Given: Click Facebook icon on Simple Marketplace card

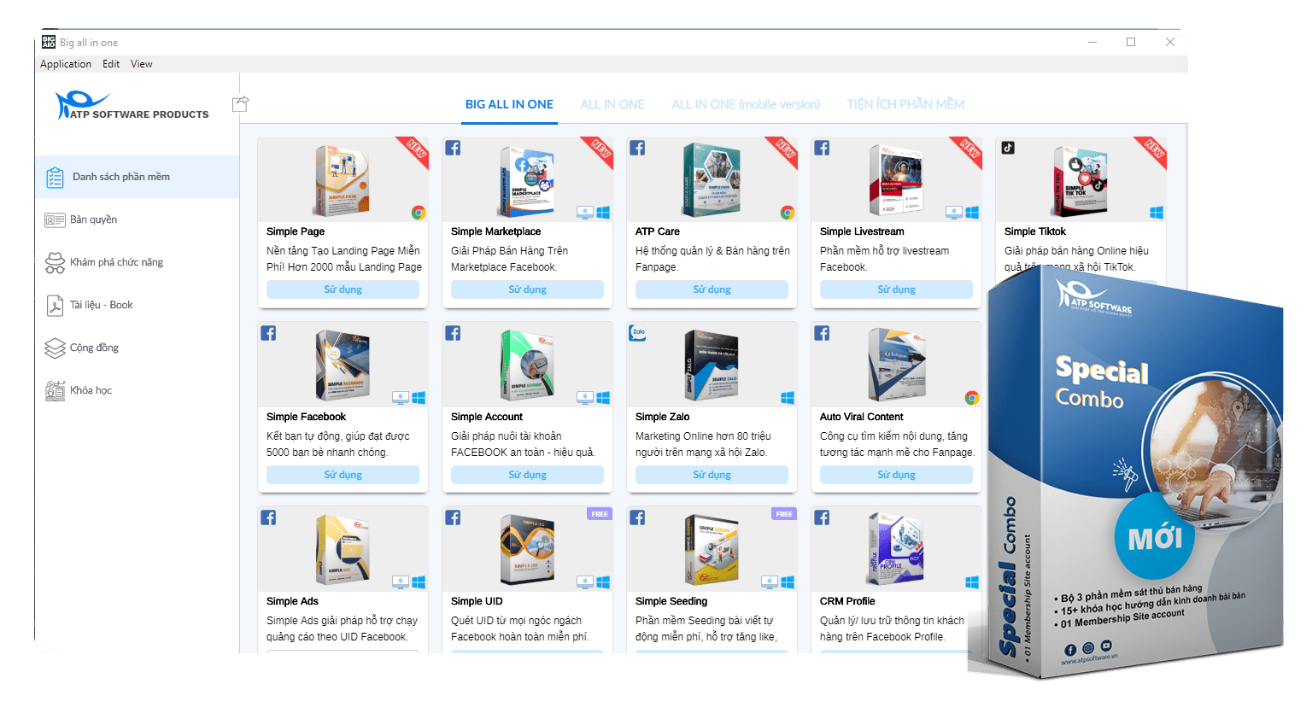Looking at the screenshot, I should click(453, 148).
